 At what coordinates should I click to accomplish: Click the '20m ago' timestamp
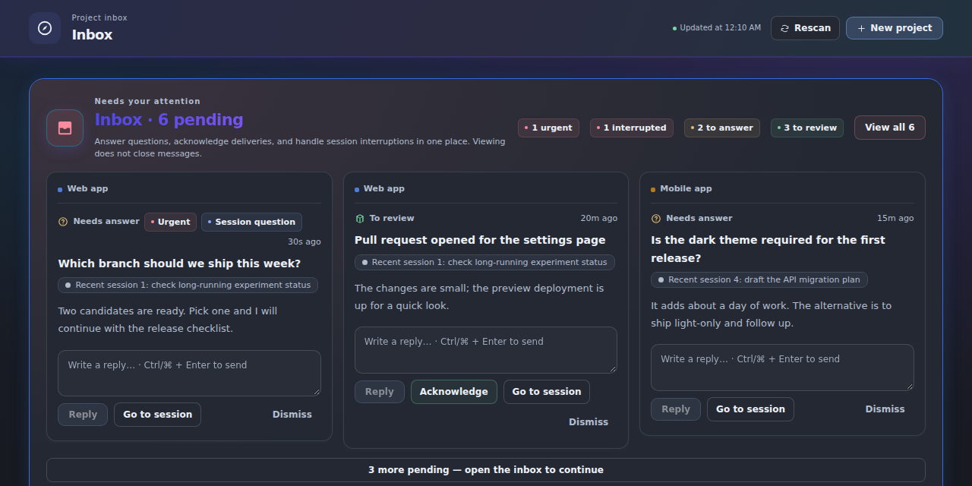point(599,219)
